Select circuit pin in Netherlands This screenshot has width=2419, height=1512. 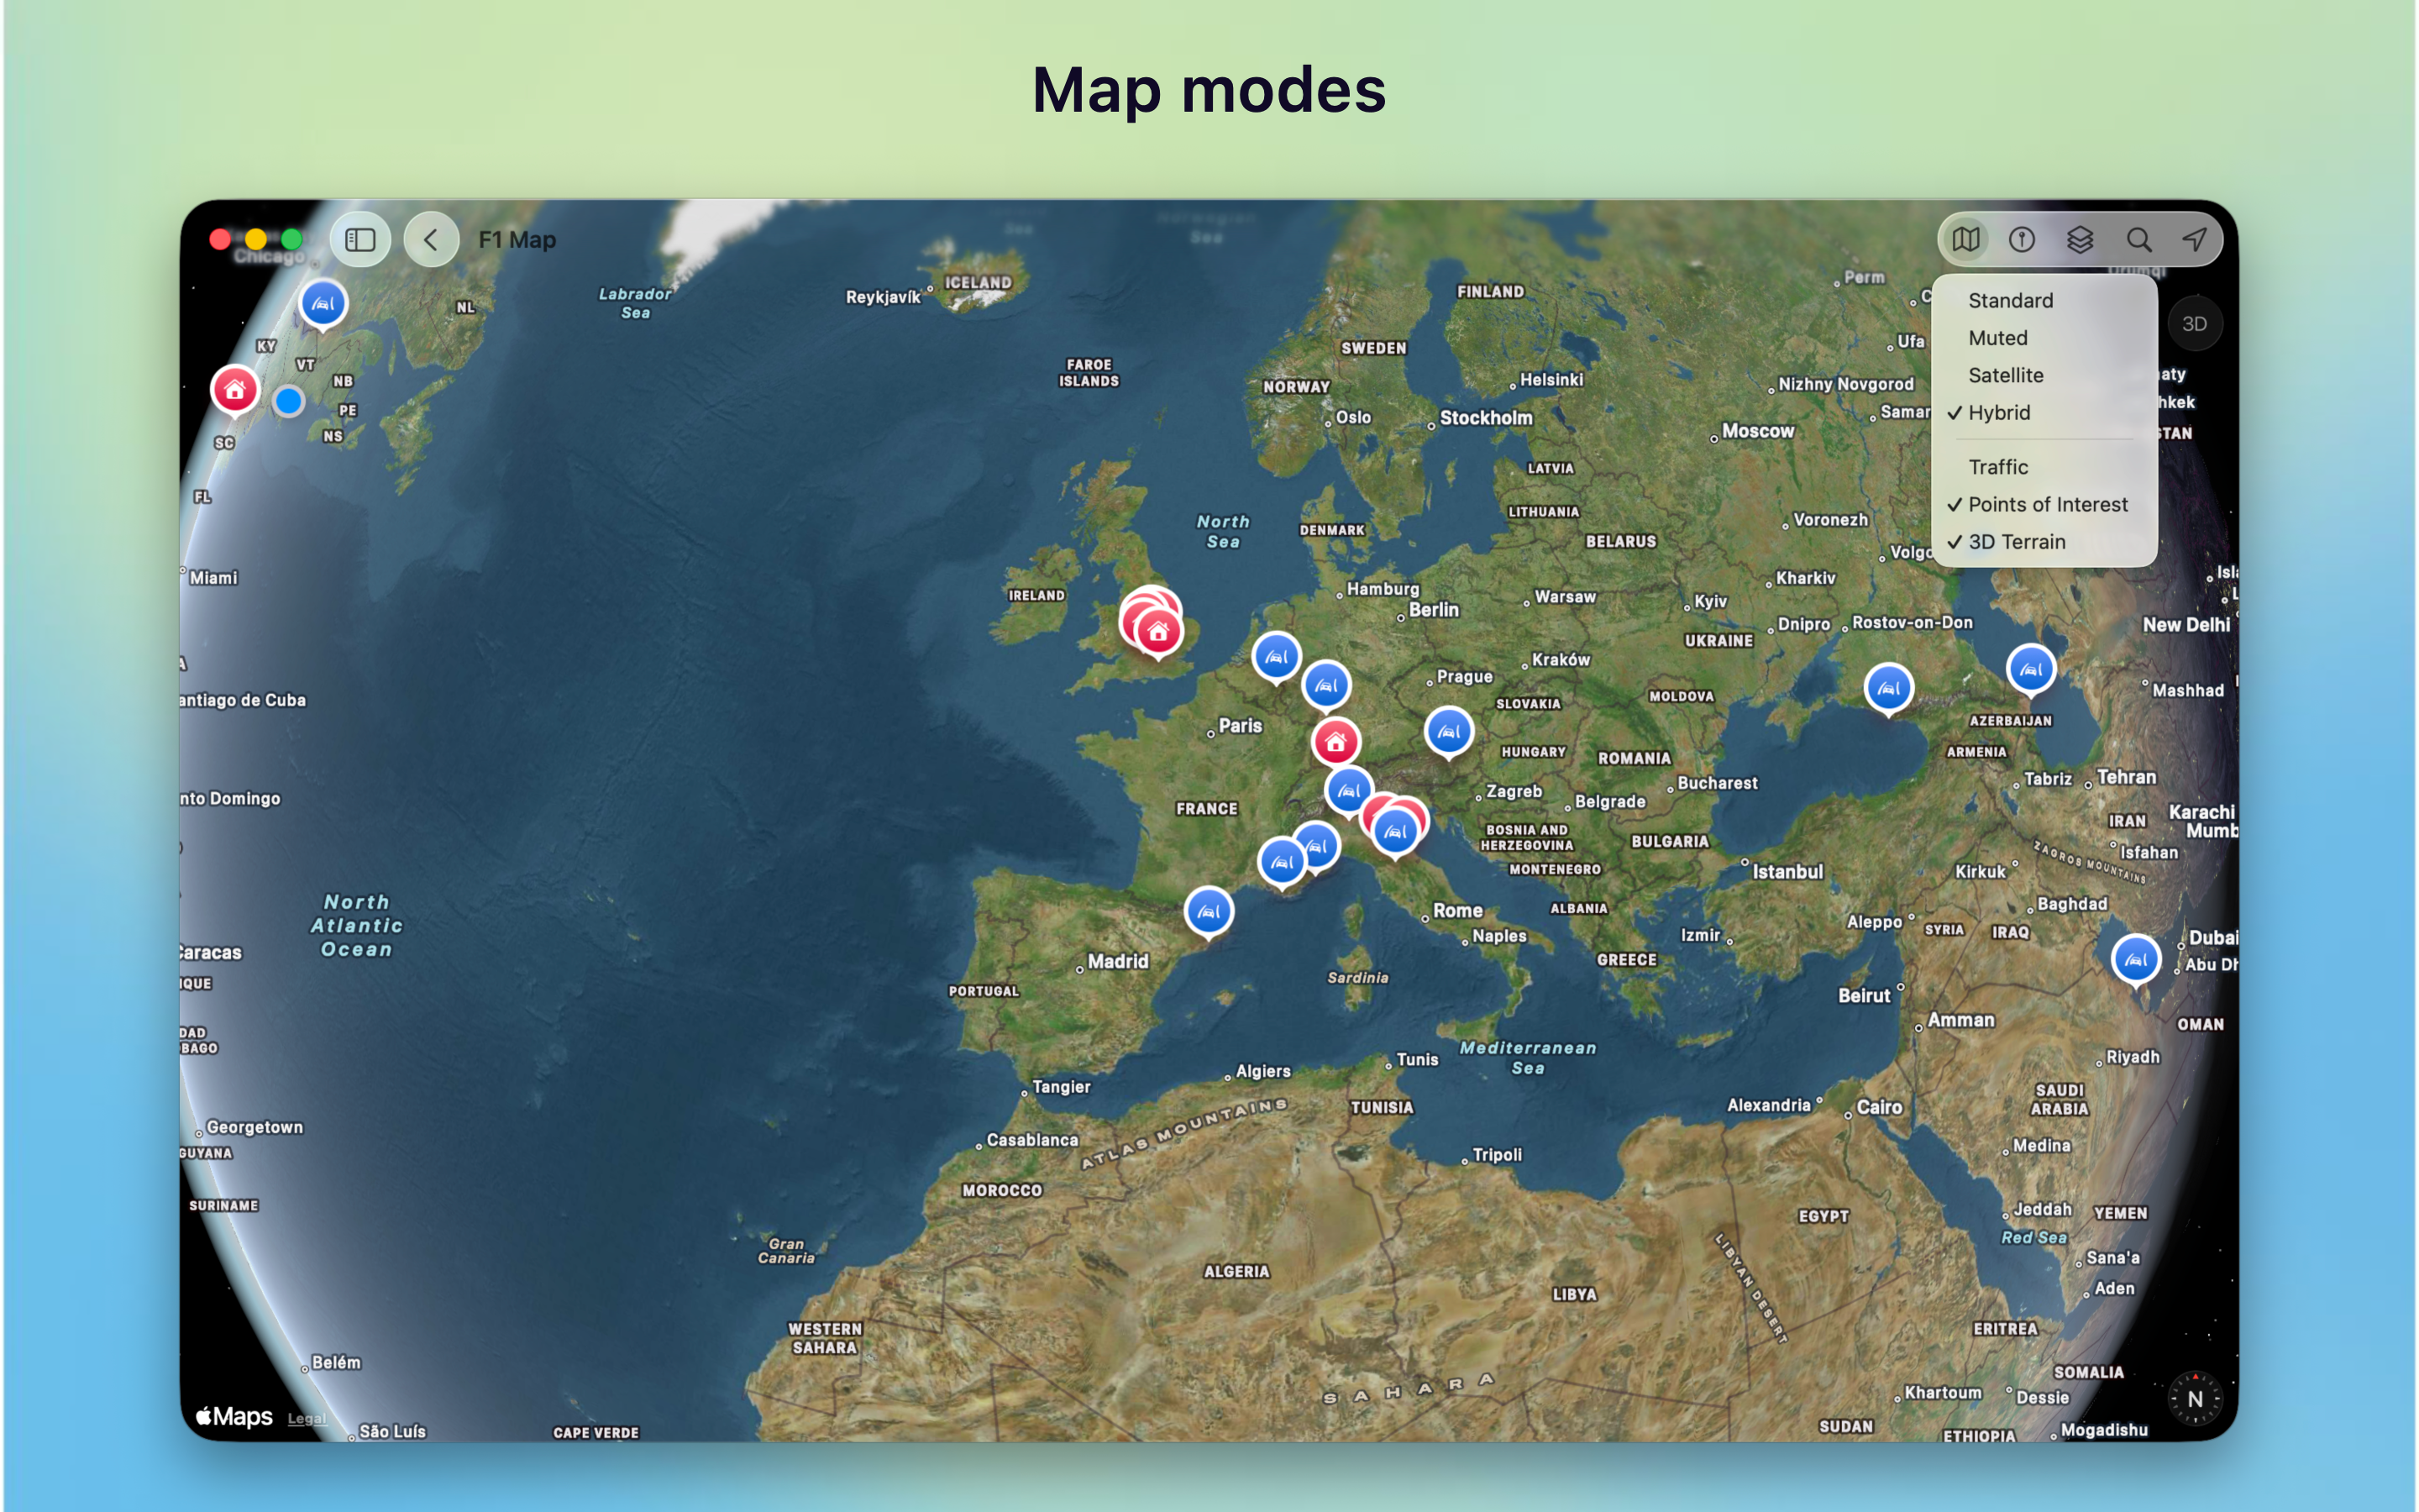tap(1277, 657)
